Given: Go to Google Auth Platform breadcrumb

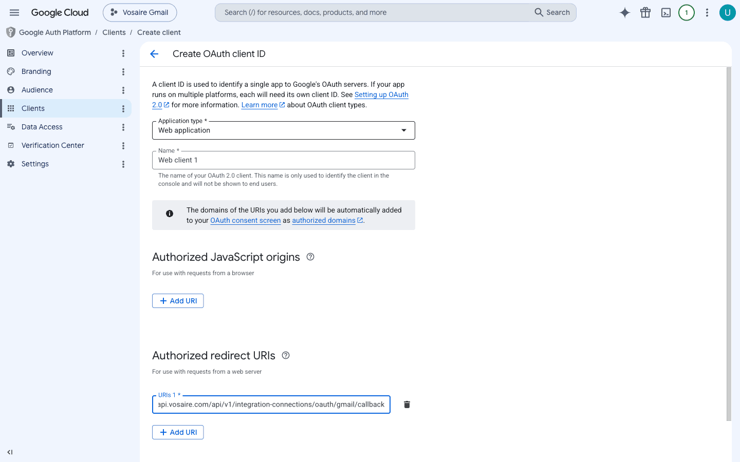Looking at the screenshot, I should (x=55, y=32).
